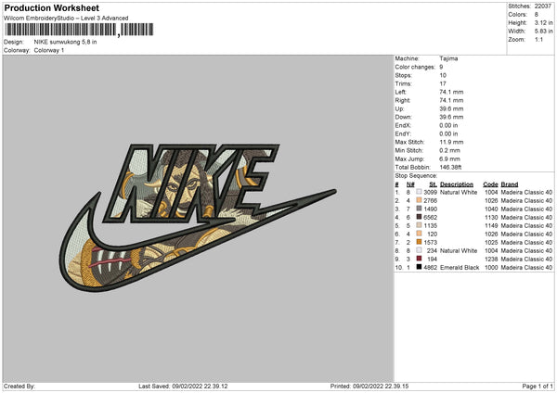Pick the gray swatch next to 1490
The height and width of the screenshot is (393, 557).
419,209
